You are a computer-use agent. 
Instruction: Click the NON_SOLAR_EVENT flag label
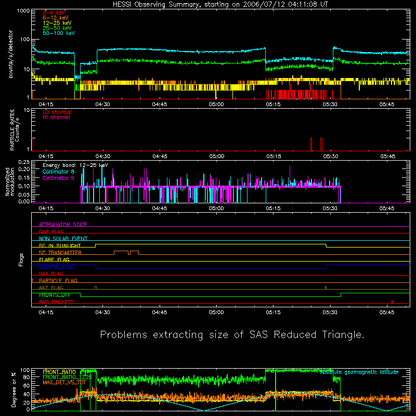(63, 239)
